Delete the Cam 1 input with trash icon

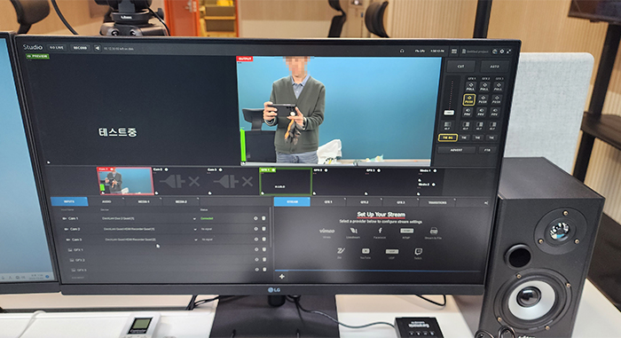coord(263,218)
